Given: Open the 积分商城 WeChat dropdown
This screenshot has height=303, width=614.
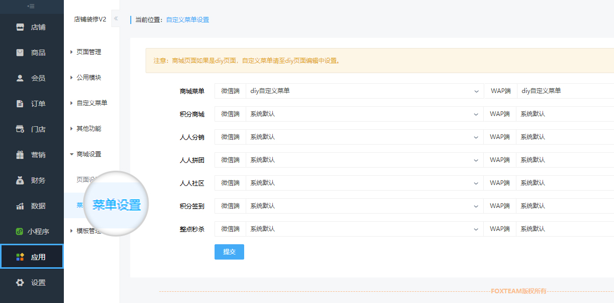Looking at the screenshot, I should tap(363, 113).
